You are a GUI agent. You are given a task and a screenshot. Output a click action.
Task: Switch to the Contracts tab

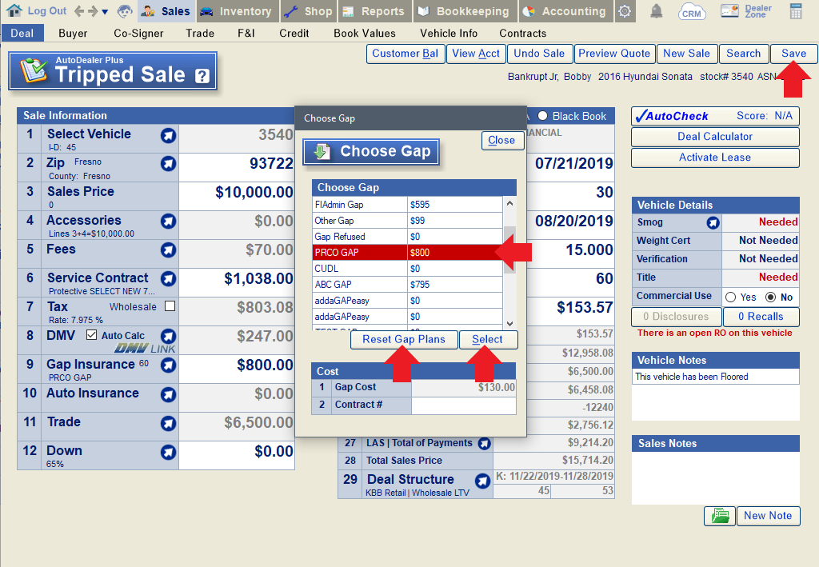click(x=523, y=34)
